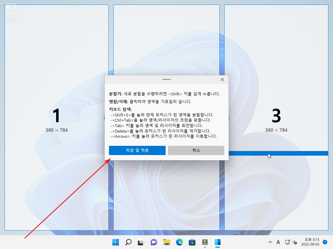This screenshot has height=249, width=333.
Task: Show hidden system tray icons
Action: (x=270, y=242)
